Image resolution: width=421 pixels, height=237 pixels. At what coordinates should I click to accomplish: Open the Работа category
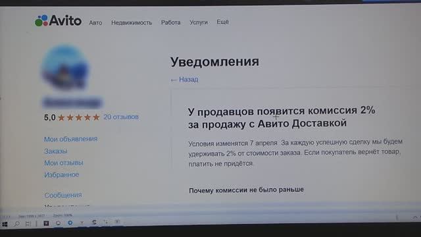pos(171,22)
